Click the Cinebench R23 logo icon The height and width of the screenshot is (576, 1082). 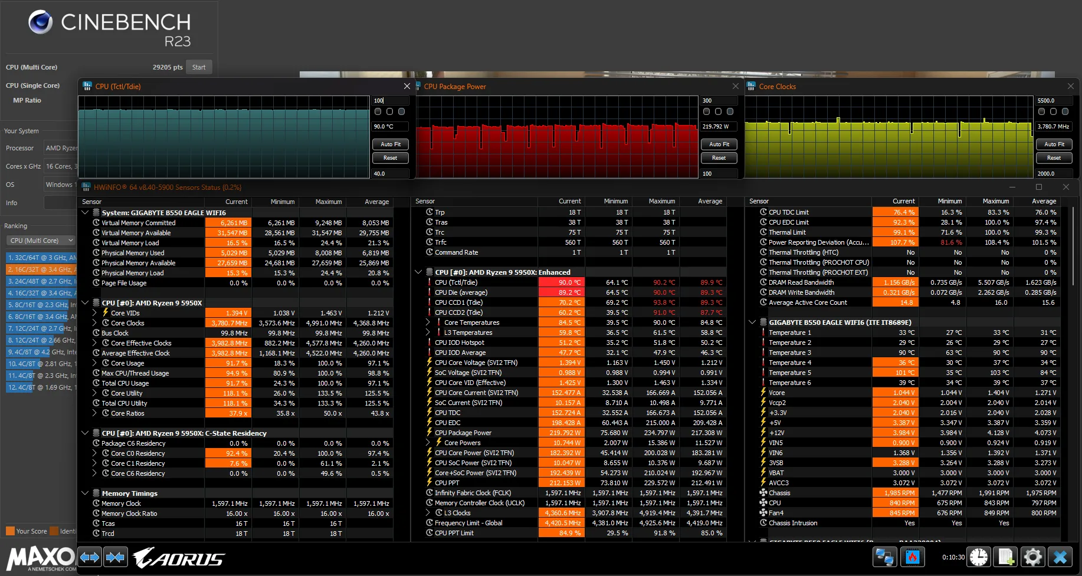41,22
